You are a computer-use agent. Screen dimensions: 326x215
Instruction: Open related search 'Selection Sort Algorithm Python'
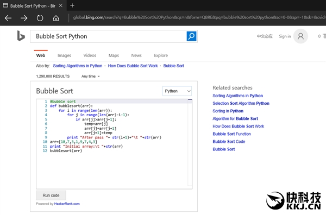[241, 104]
